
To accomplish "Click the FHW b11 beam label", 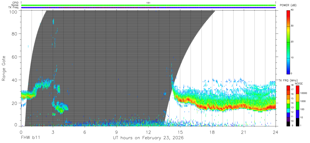I will pyautogui.click(x=30, y=138).
